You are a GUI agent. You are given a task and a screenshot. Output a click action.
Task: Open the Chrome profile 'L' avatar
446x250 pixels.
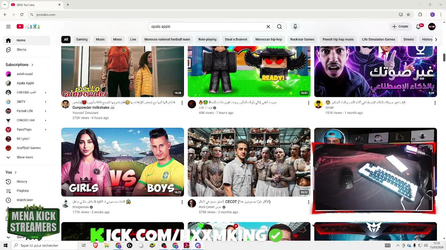click(x=432, y=15)
